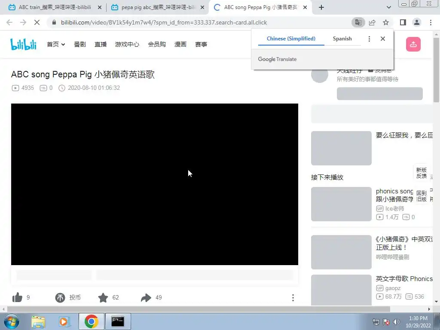Click the vertical page scrollbar
This screenshot has width=440, height=330.
tap(436, 70)
